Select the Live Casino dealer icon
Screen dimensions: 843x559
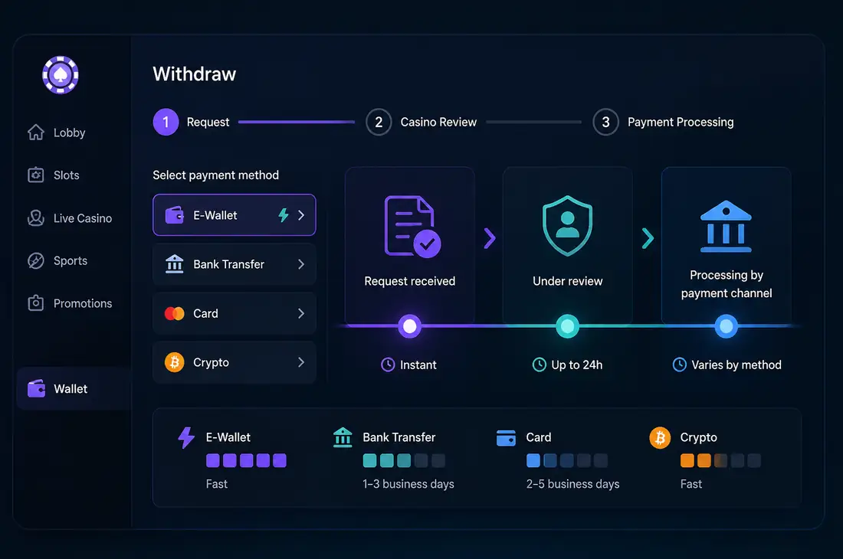point(36,218)
